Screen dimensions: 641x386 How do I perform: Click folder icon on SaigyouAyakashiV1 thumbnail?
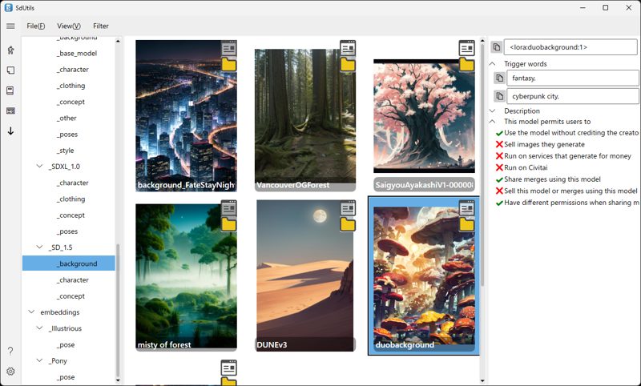coord(466,65)
